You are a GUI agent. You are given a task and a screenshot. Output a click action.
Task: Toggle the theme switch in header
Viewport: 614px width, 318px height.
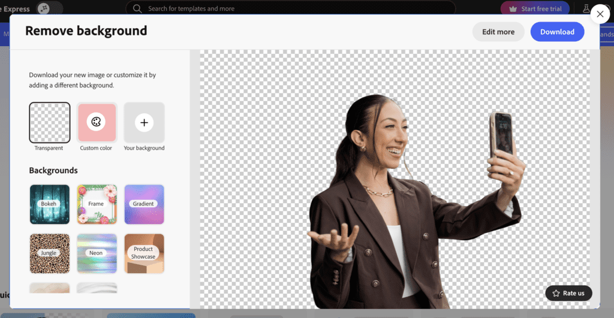(x=50, y=8)
